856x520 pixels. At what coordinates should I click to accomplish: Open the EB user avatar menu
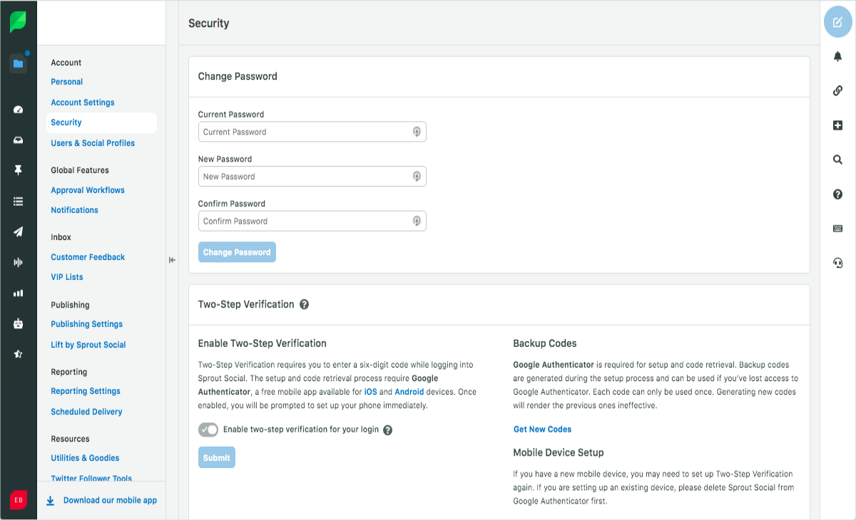pyautogui.click(x=19, y=500)
